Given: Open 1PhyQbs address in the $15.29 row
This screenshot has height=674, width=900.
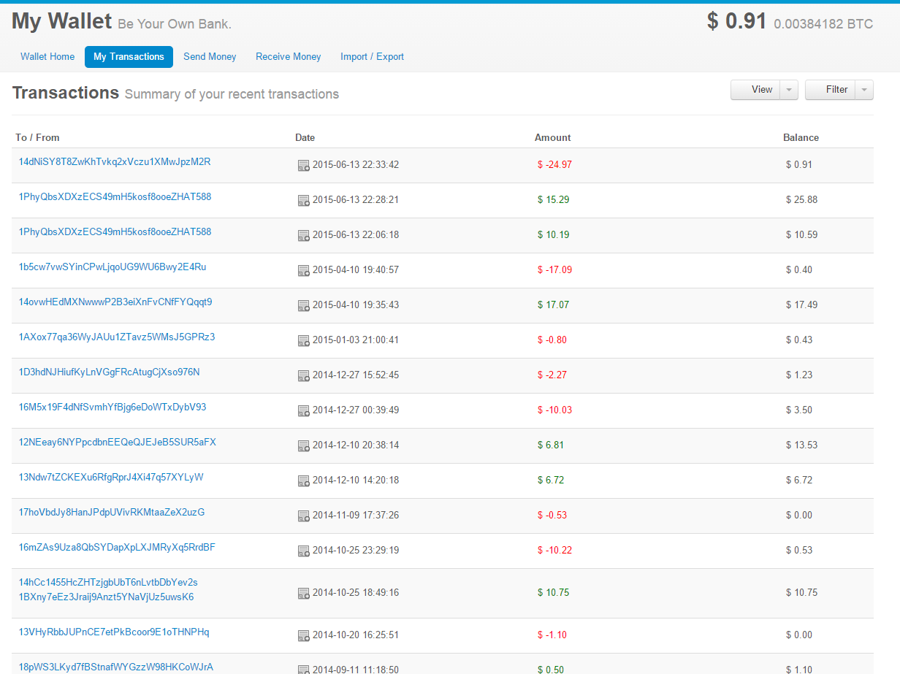Looking at the screenshot, I should point(115,196).
